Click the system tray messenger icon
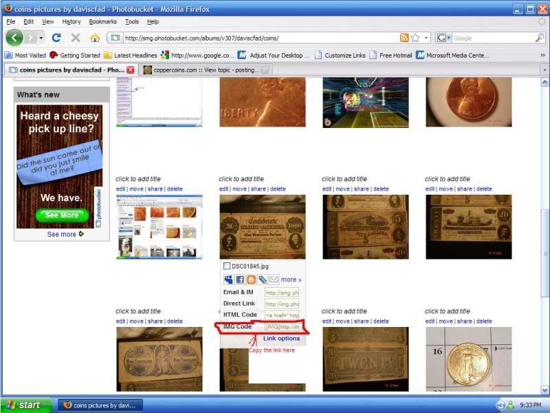The height and width of the screenshot is (413, 550). [510, 405]
